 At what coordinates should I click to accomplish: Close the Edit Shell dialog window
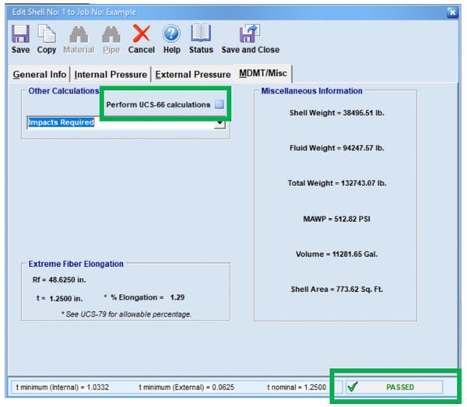452,12
